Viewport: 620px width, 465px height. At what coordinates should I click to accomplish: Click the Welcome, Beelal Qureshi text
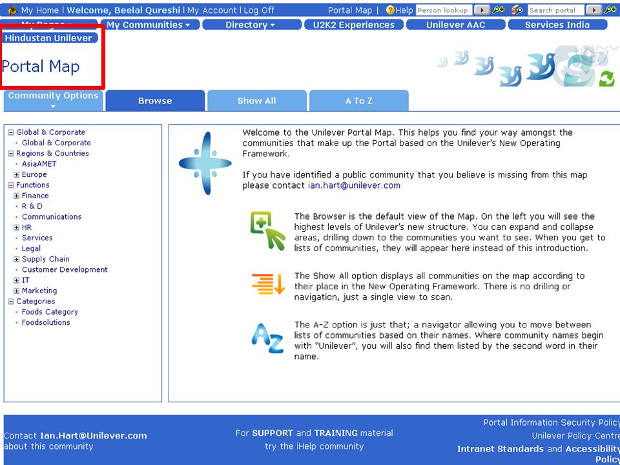[123, 10]
